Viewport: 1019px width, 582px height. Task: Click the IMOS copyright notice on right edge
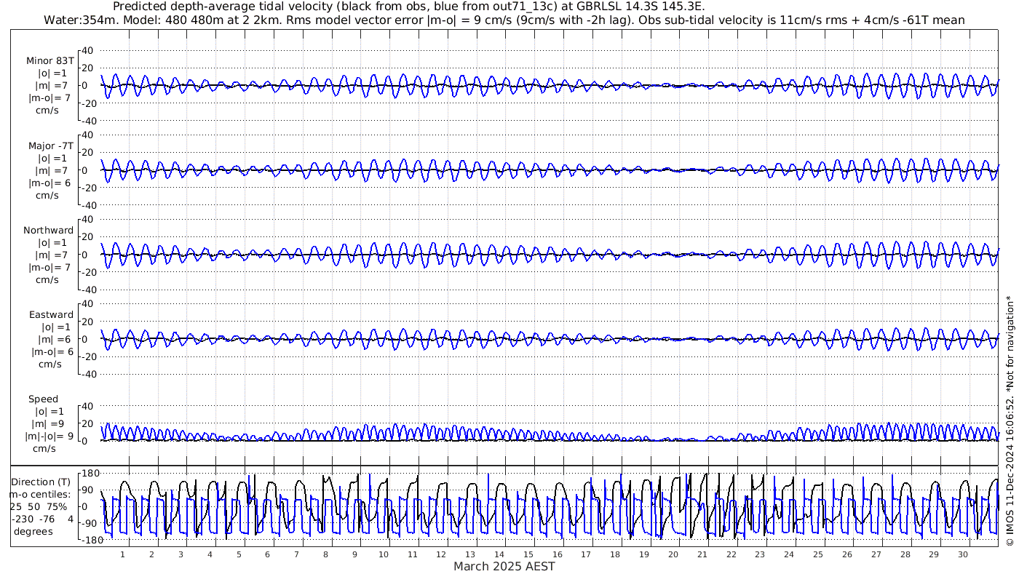(x=1010, y=420)
